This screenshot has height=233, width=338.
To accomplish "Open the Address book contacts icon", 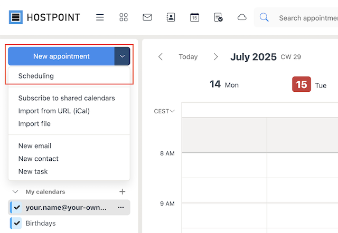I will coord(171,17).
